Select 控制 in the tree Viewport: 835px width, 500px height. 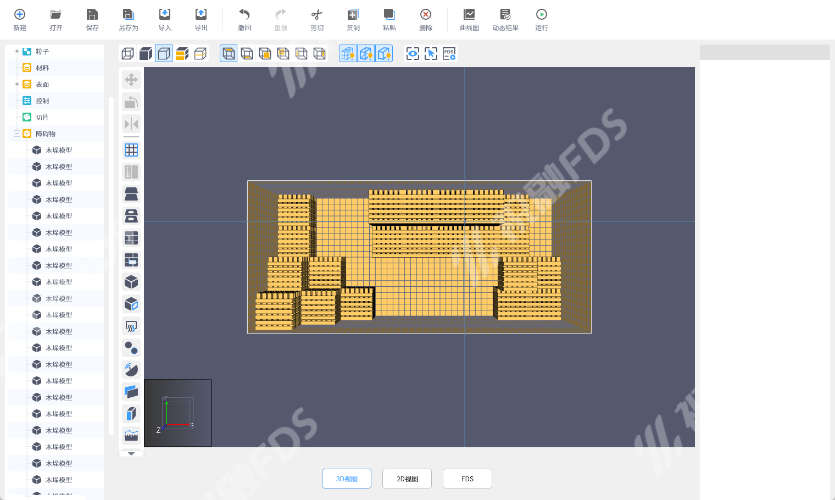(x=42, y=101)
